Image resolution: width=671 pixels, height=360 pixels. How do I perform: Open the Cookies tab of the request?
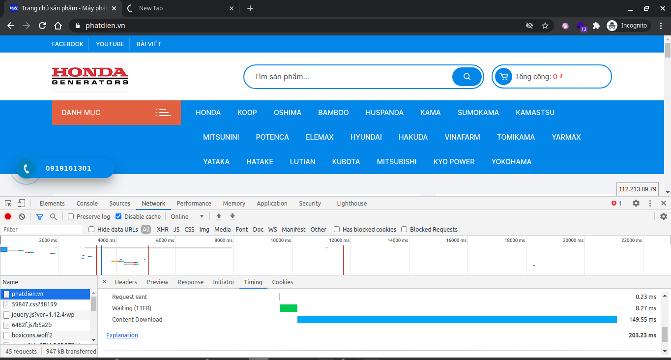(283, 282)
